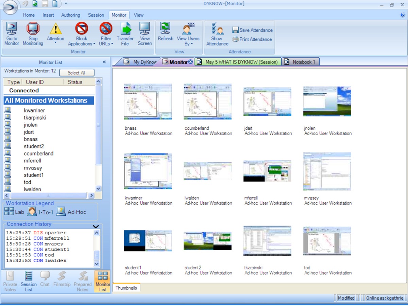Click Print Attendance
This screenshot has width=408, height=306.
click(252, 39)
